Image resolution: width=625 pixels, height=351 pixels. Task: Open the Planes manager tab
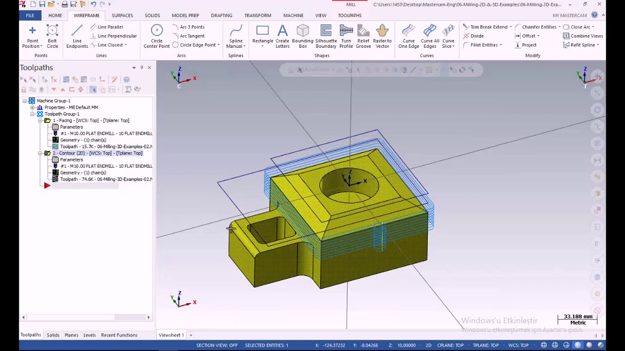[71, 335]
